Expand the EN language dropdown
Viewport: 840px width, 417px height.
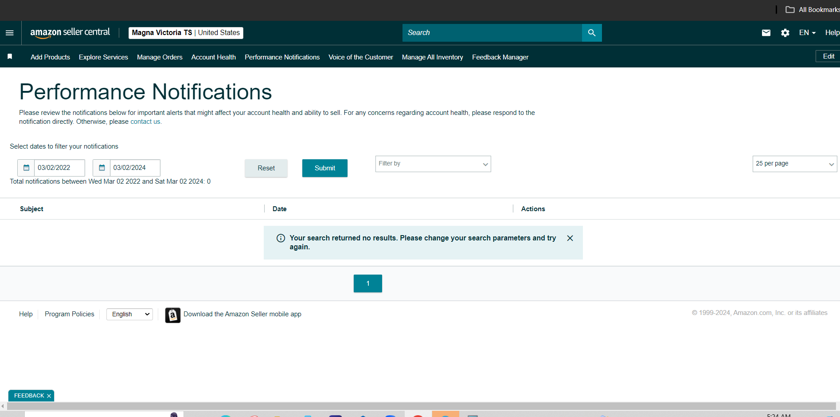click(807, 33)
